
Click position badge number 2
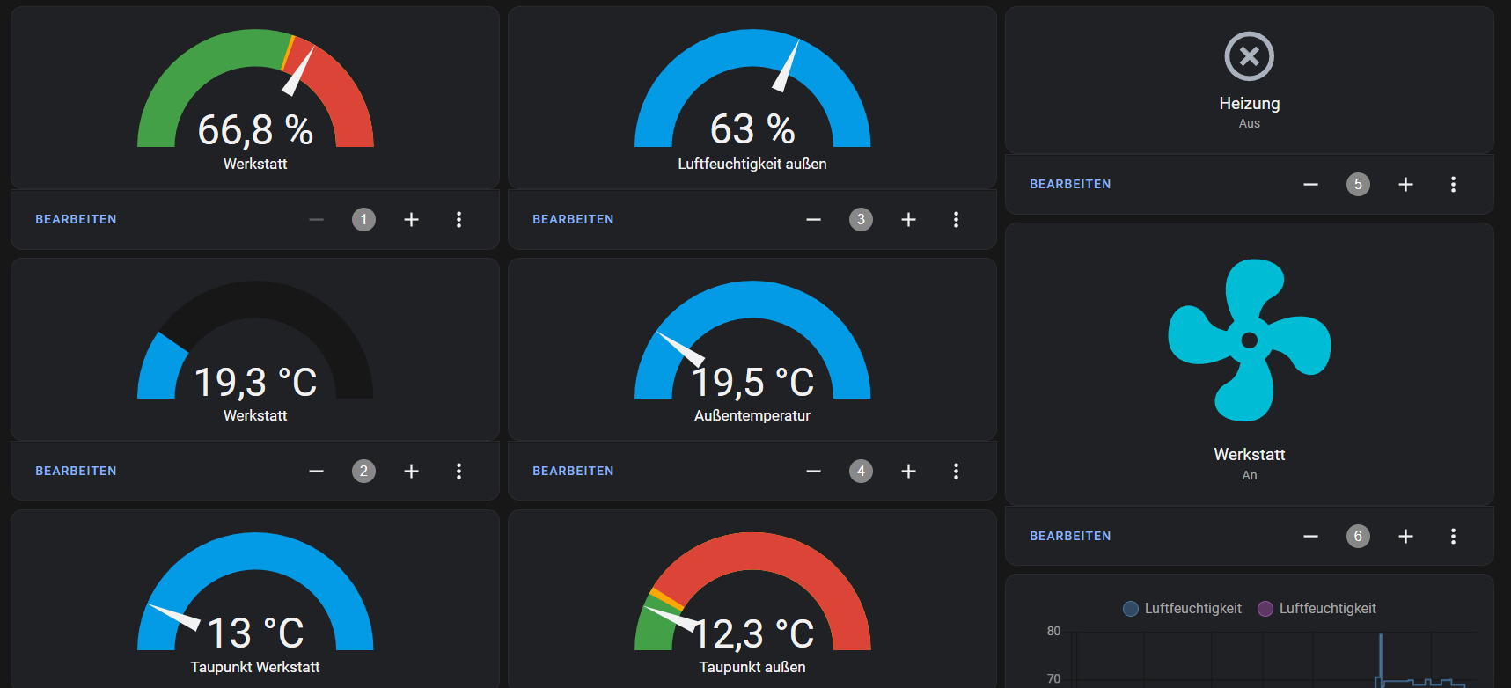point(363,471)
